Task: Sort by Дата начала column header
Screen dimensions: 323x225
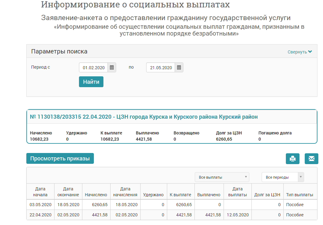Action: click(40, 192)
